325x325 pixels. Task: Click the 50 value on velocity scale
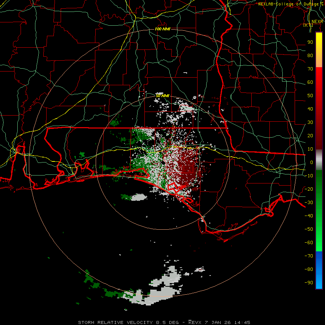310,96
